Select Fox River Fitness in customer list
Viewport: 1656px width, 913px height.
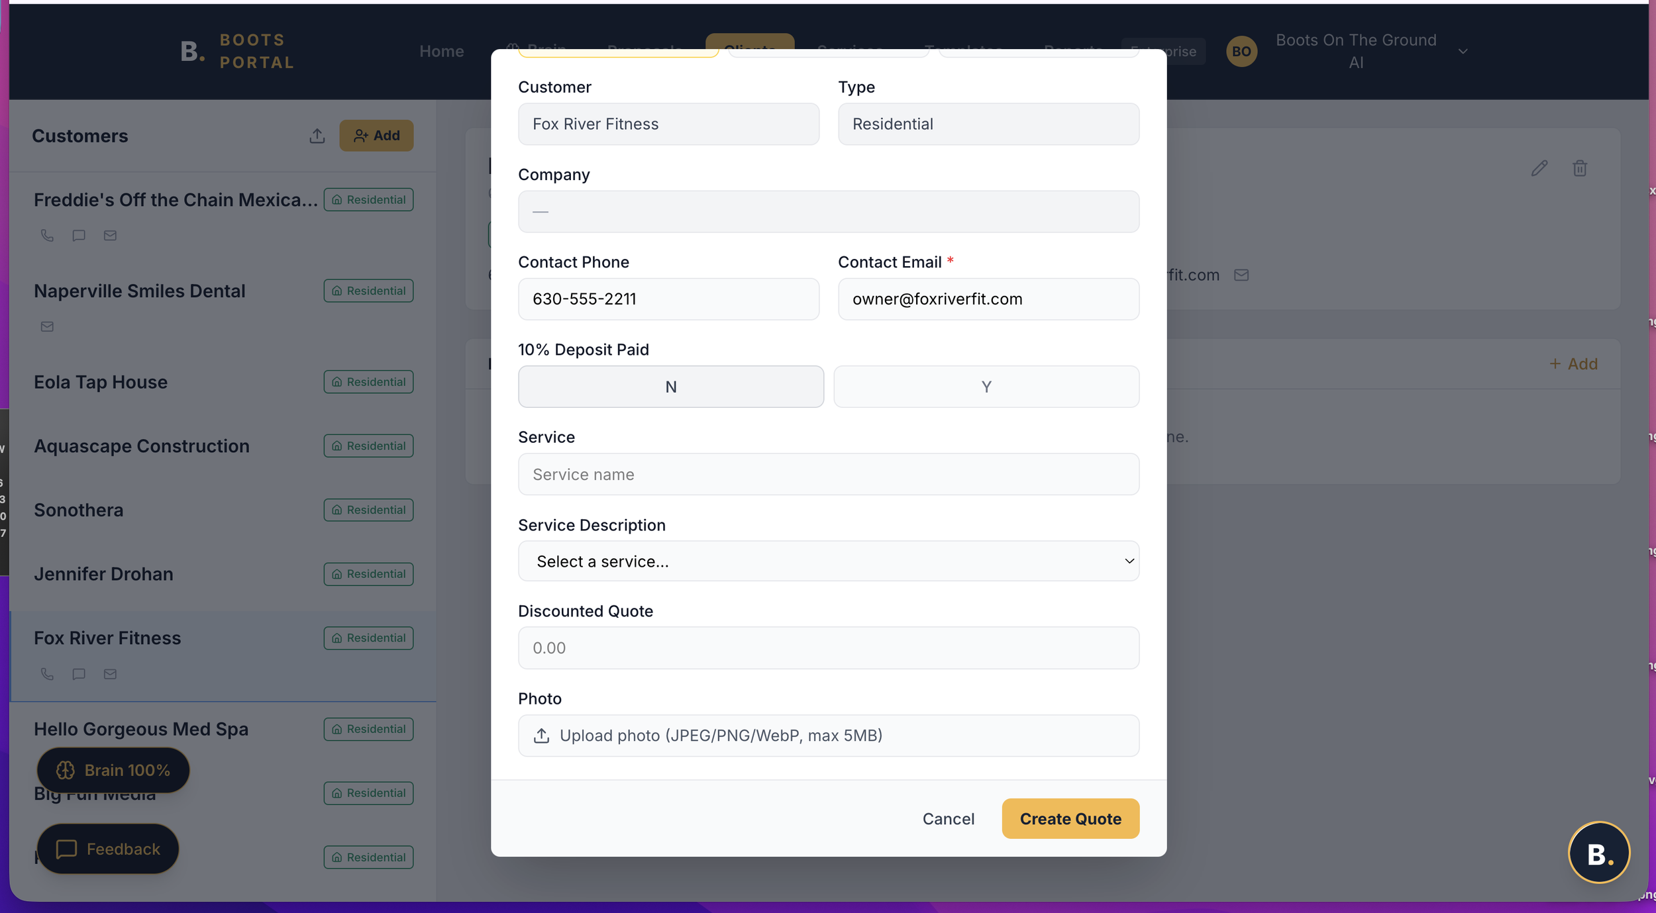point(223,655)
